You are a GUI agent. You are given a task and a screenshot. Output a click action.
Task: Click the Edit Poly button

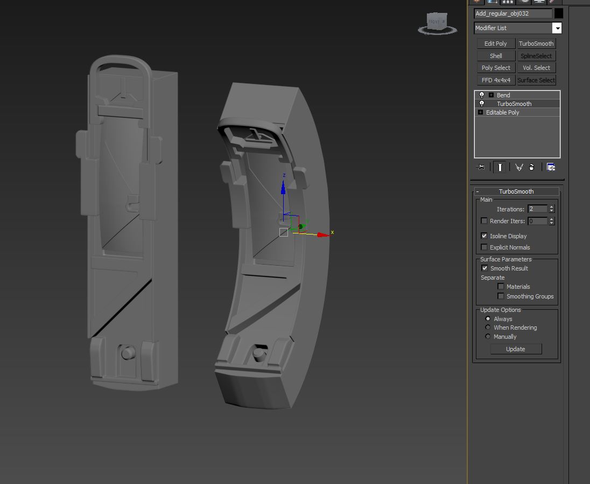click(496, 44)
